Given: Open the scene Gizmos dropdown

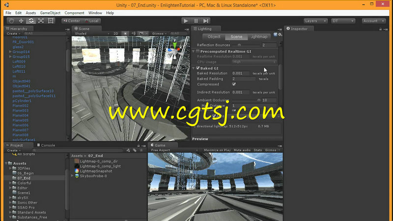Looking at the screenshot, I should (x=159, y=33).
